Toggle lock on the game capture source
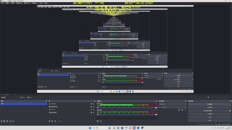Viewport: 232px width, 130px height. [x=94, y=110]
